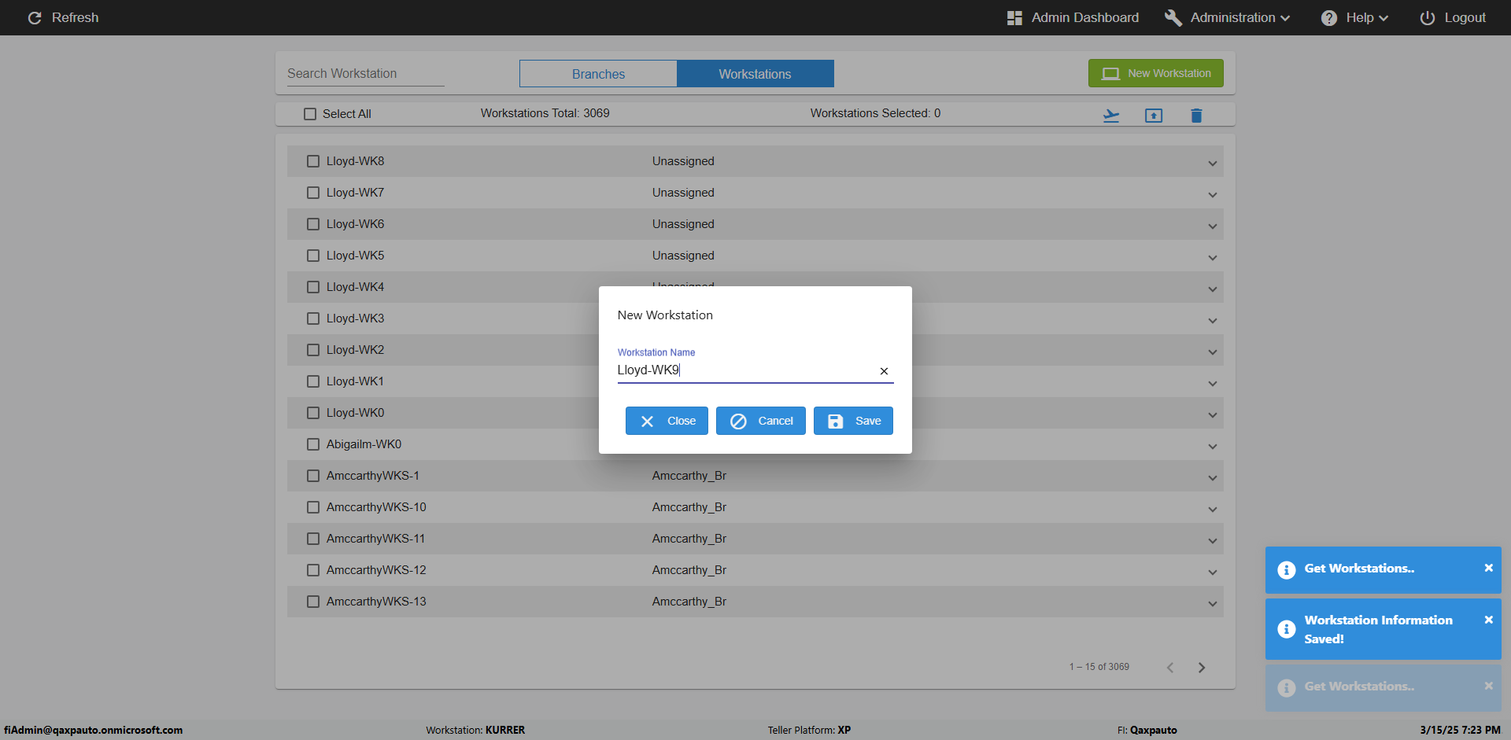
Task: Dismiss the top Get Workstations notification
Action: pyautogui.click(x=1488, y=568)
